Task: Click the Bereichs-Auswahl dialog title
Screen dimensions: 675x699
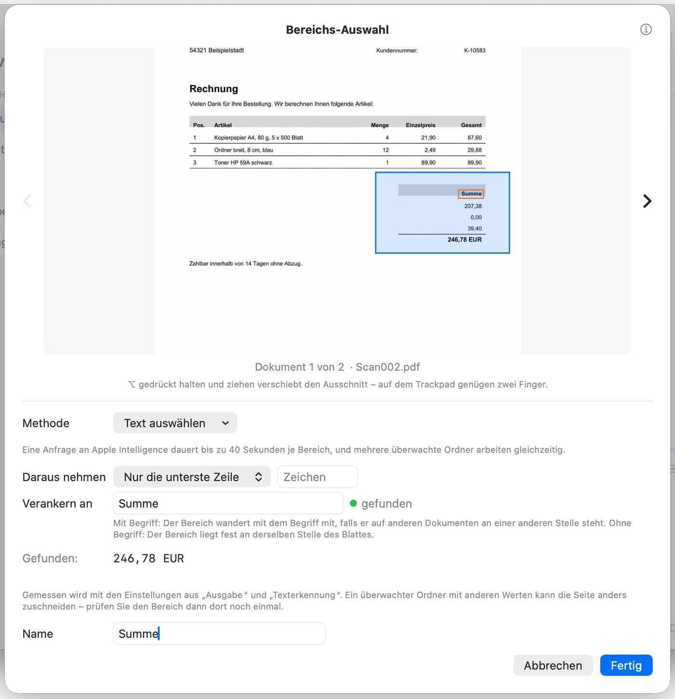Action: [337, 29]
